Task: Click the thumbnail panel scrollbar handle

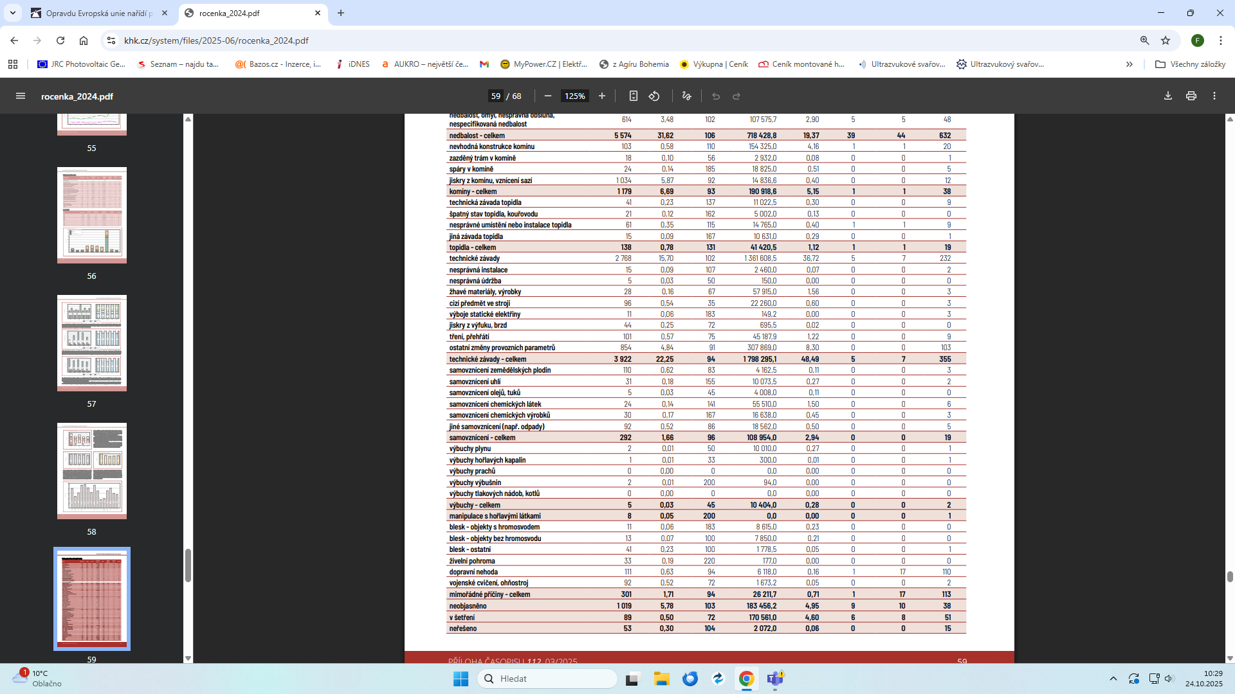Action: point(188,565)
